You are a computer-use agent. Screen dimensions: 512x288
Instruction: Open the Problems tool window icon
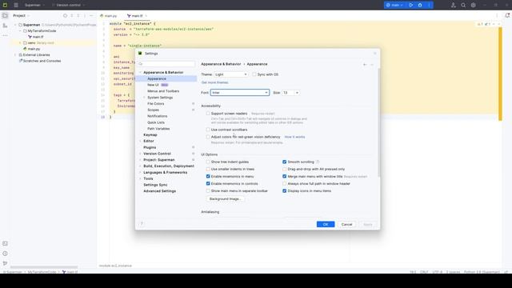5,254
